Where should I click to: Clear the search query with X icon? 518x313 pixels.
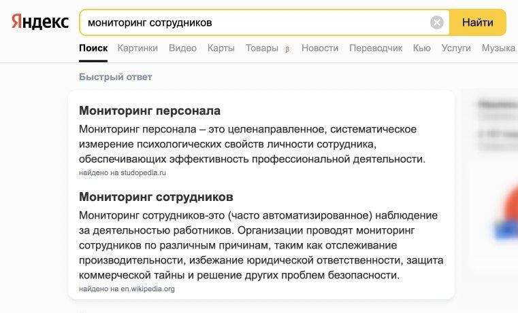(437, 22)
